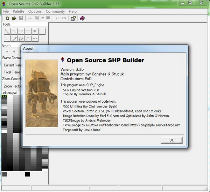Click the Tools panel header
Image resolution: width=210 pixels, height=192 pixels.
[25, 24]
